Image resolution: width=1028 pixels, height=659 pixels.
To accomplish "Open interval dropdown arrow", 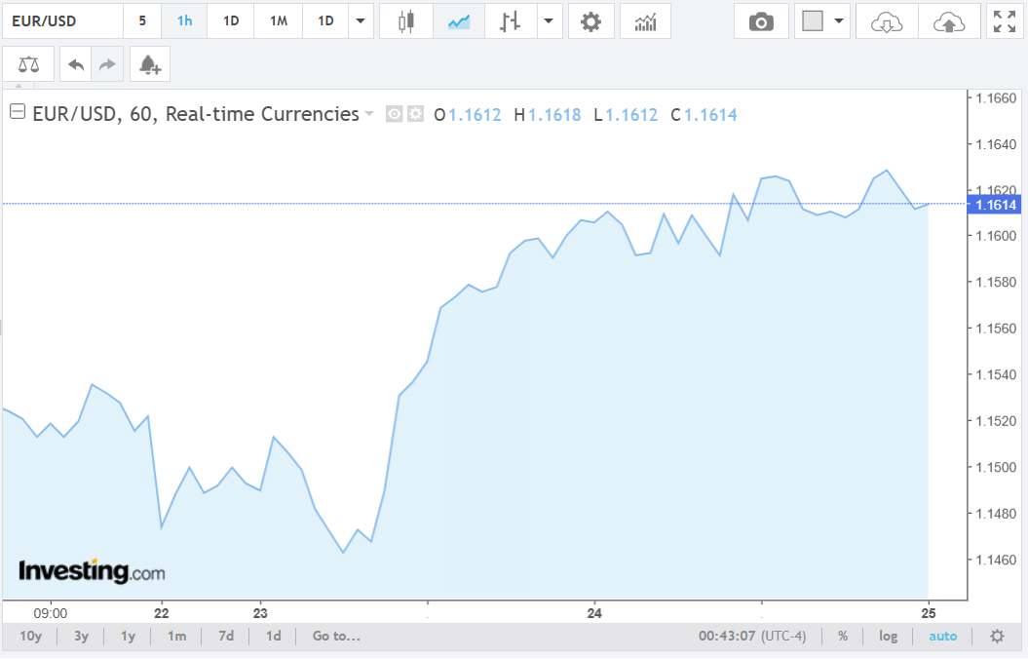I will pyautogui.click(x=361, y=21).
